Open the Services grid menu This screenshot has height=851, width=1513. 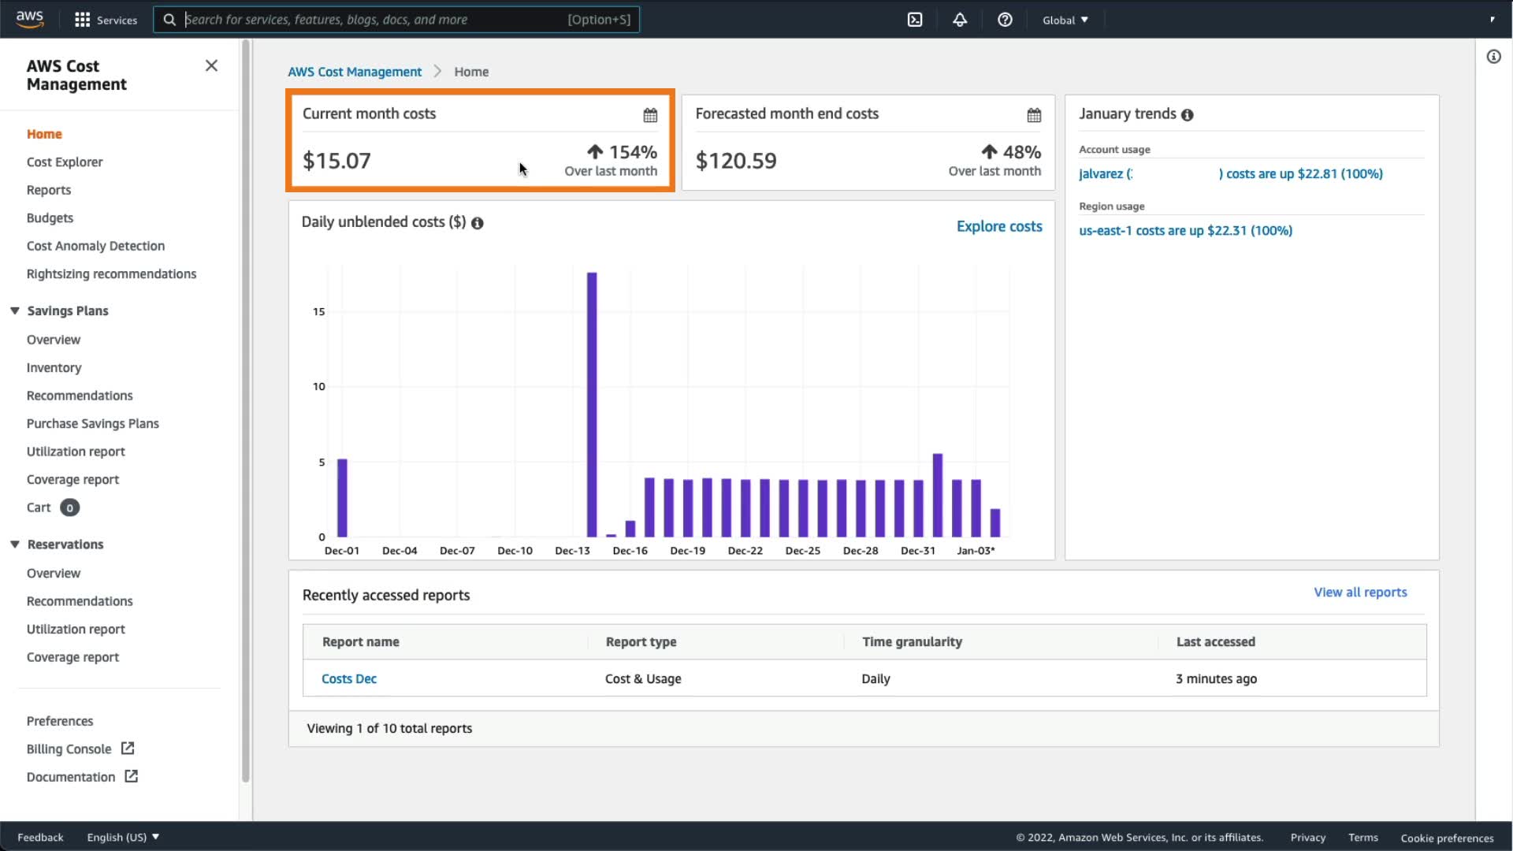(82, 20)
